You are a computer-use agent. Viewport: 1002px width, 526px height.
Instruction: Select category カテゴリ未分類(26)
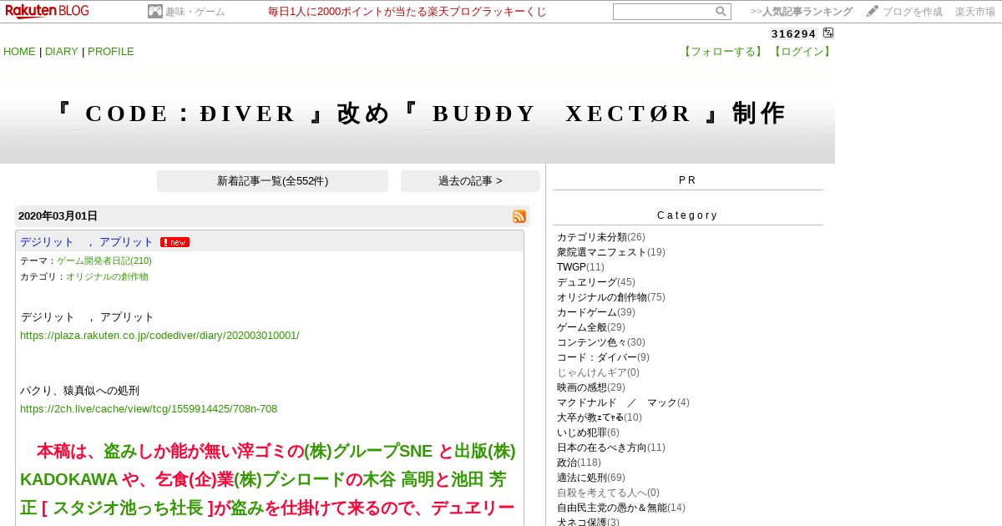601,237
